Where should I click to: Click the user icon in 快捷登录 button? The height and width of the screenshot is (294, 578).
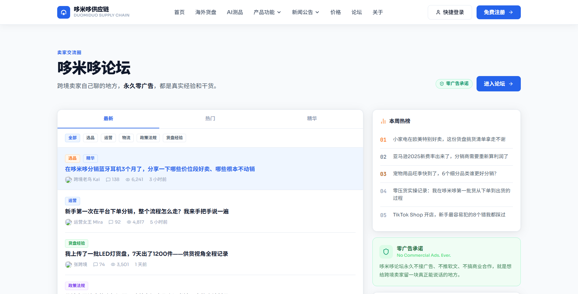pyautogui.click(x=438, y=12)
